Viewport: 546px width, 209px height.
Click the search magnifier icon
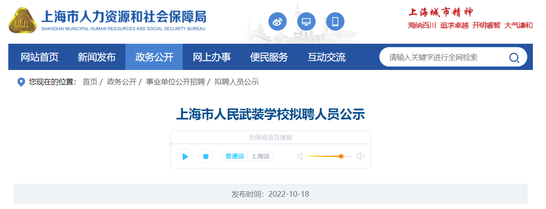(514, 57)
